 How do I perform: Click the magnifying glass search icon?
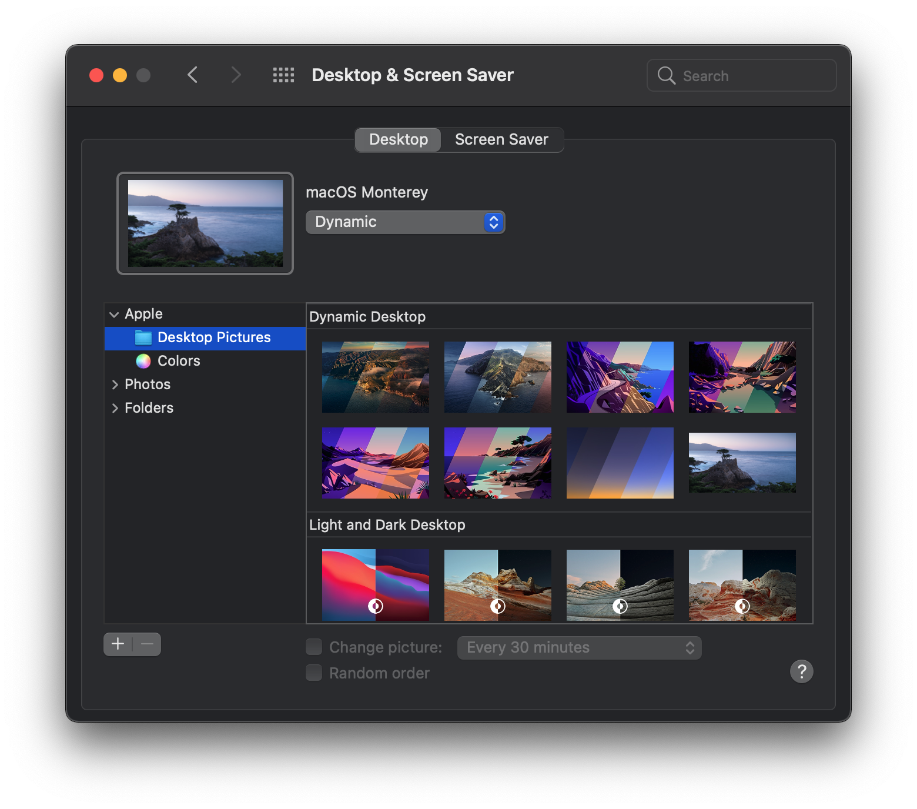[x=666, y=75]
